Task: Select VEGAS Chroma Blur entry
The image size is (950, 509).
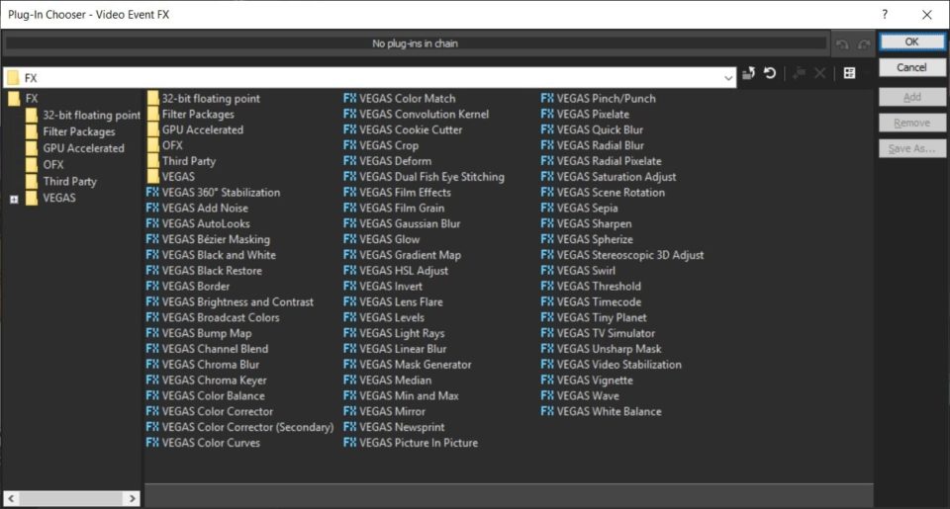Action: click(203, 365)
